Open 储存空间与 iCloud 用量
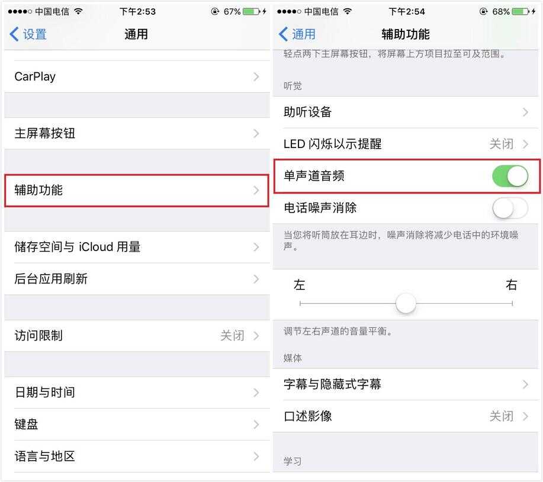This screenshot has width=543, height=482. (x=137, y=247)
